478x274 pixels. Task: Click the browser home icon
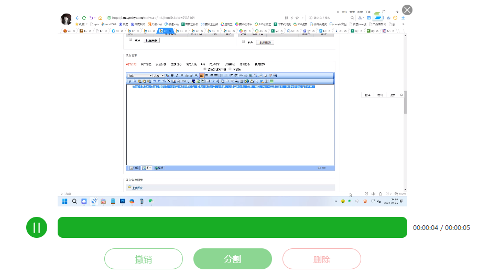[x=100, y=18]
